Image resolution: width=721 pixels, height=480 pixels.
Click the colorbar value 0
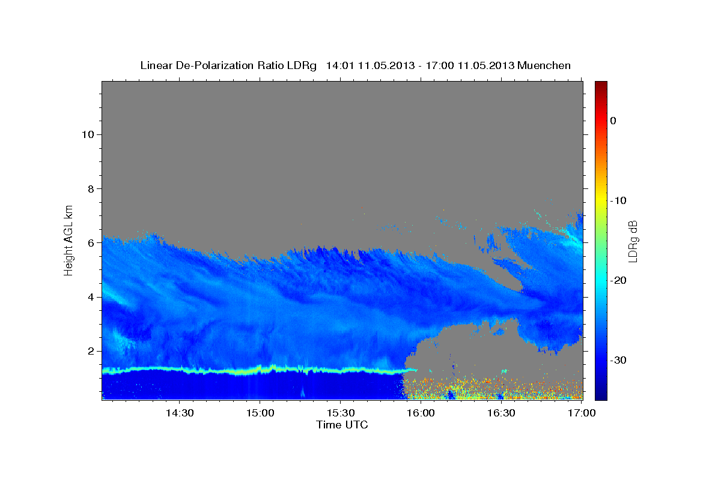(x=613, y=121)
